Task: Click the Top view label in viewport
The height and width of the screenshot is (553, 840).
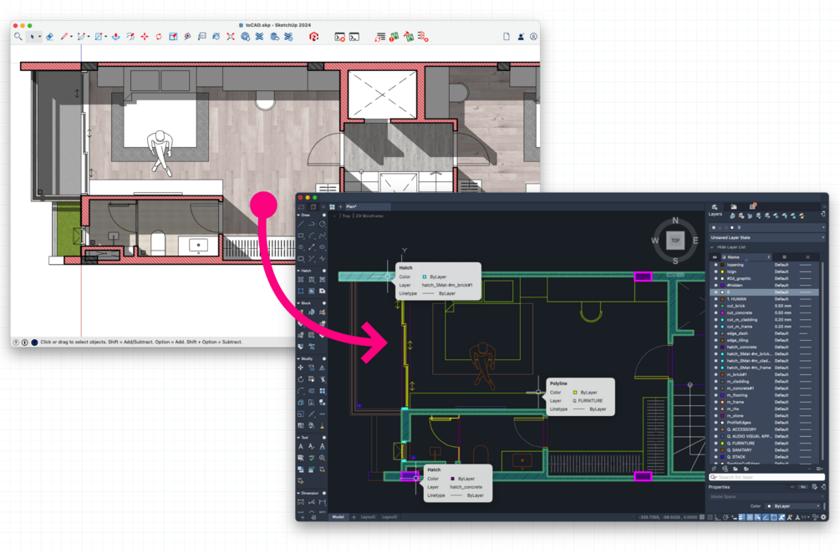Action: pyautogui.click(x=346, y=216)
